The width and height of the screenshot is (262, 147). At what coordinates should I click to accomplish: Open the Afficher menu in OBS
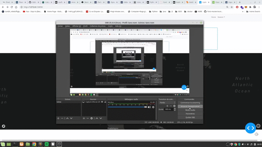pos(77,26)
